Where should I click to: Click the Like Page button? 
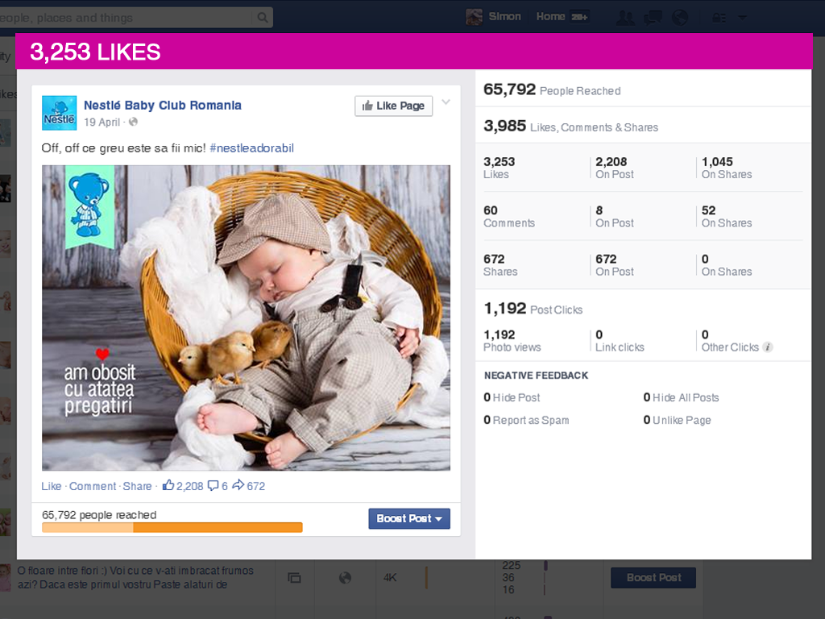pyautogui.click(x=393, y=106)
